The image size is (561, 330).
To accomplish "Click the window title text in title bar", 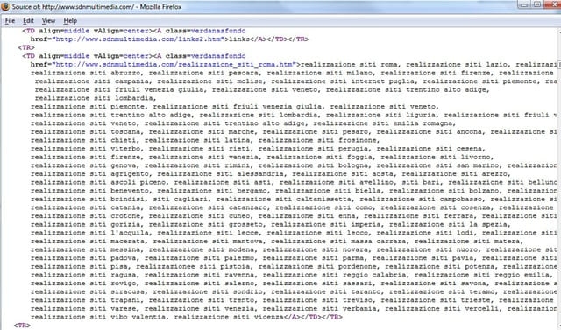I will pyautogui.click(x=96, y=7).
